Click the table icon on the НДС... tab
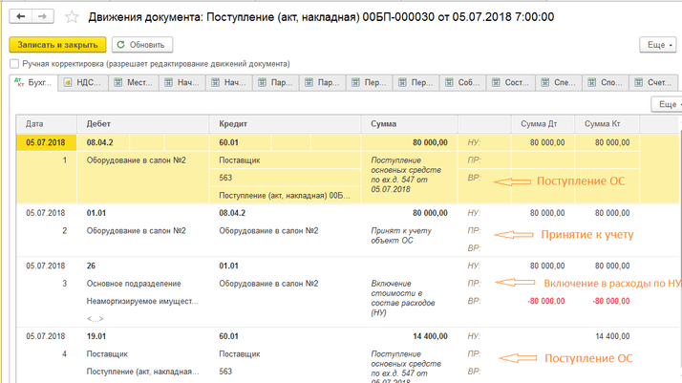 coord(67,84)
